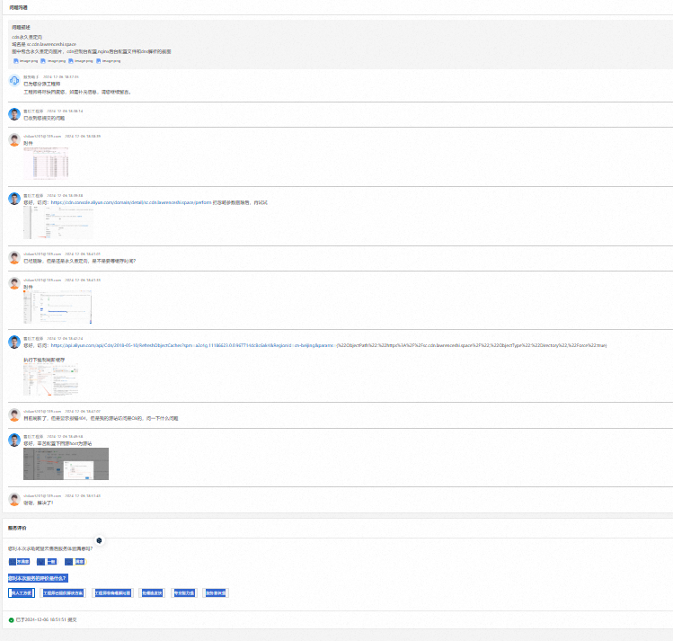
Task: Click engineer avatar beside "已收到您提交的问题"
Action: 14,114
